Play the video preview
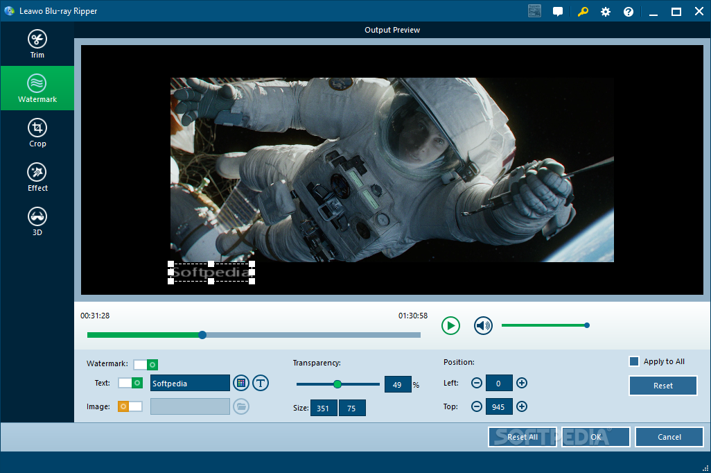 pos(450,325)
